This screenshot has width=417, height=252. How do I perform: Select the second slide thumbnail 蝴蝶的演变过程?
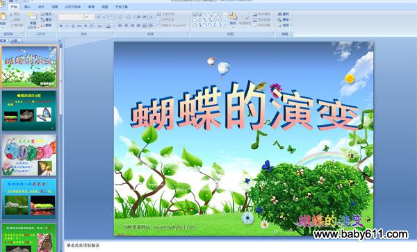(x=29, y=110)
